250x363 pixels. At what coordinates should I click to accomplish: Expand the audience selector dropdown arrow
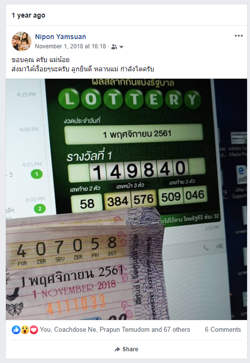tap(121, 47)
